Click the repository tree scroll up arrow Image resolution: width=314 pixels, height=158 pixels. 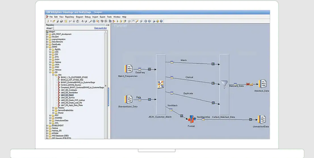106,32
